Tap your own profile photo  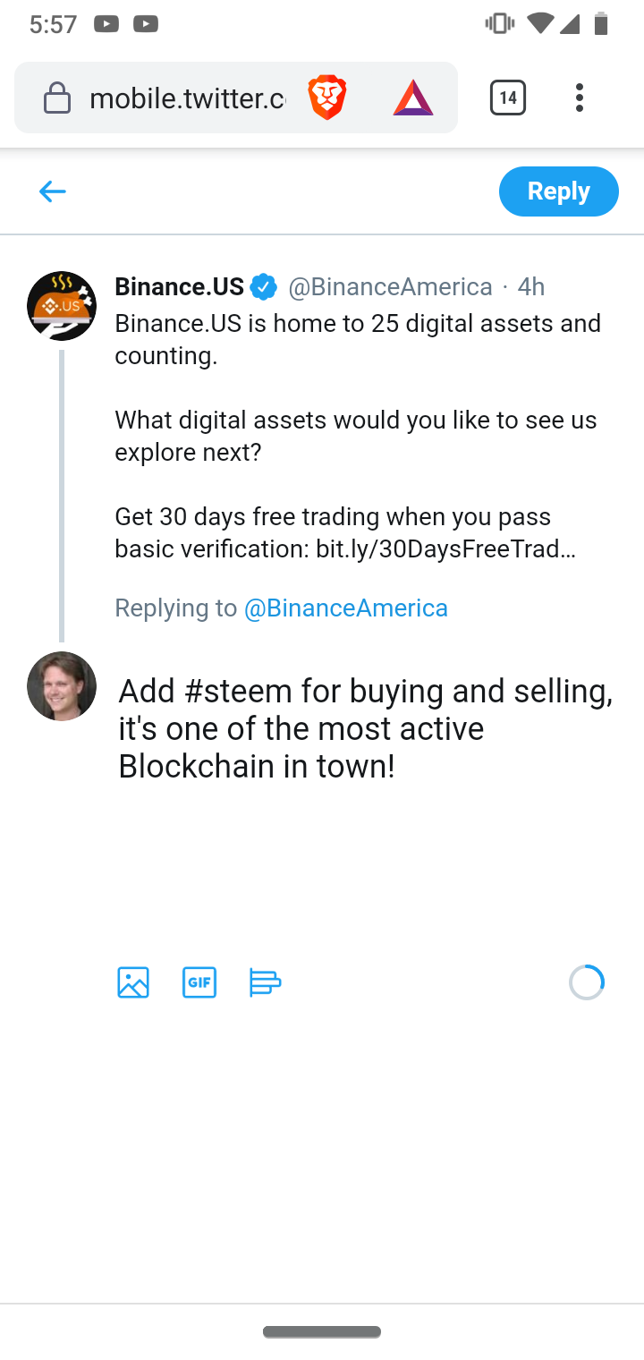(62, 686)
